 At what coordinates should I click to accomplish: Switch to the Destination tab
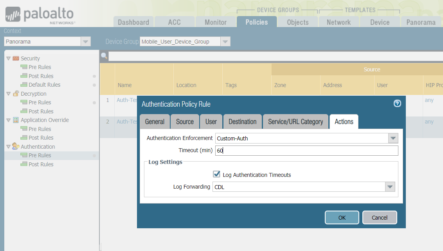[x=243, y=122]
